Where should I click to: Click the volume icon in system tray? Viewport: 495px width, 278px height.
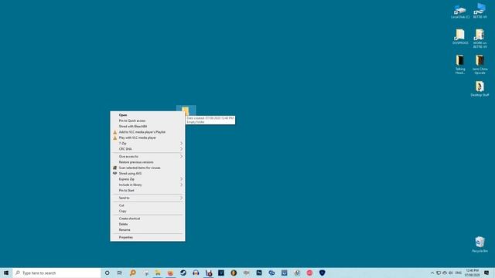(450, 273)
